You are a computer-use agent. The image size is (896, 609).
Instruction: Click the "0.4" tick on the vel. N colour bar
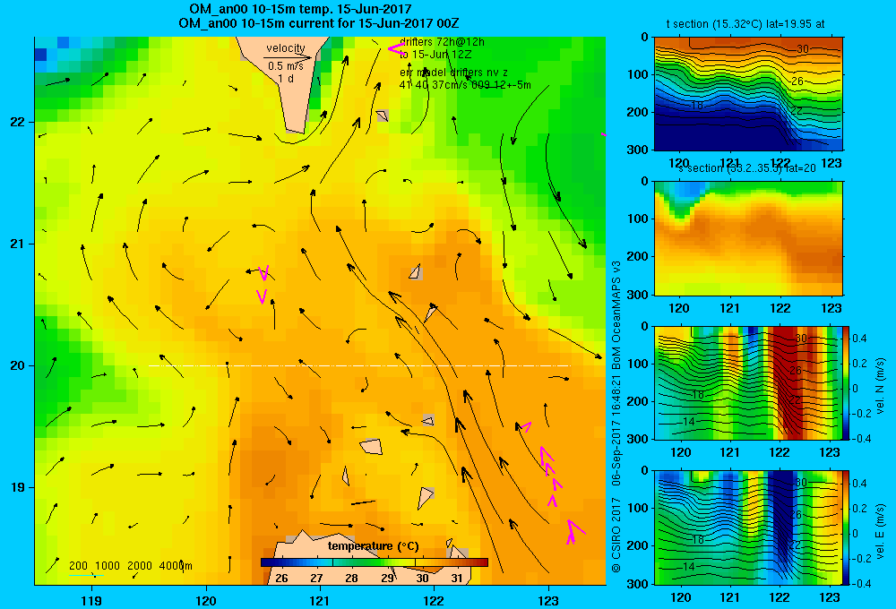coord(860,339)
